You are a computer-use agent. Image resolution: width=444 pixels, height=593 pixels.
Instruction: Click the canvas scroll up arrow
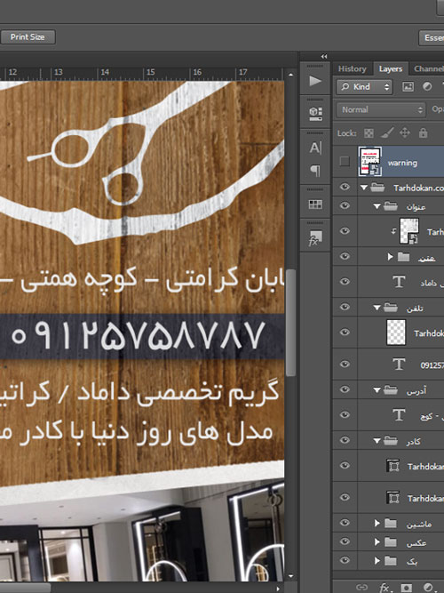(x=290, y=75)
